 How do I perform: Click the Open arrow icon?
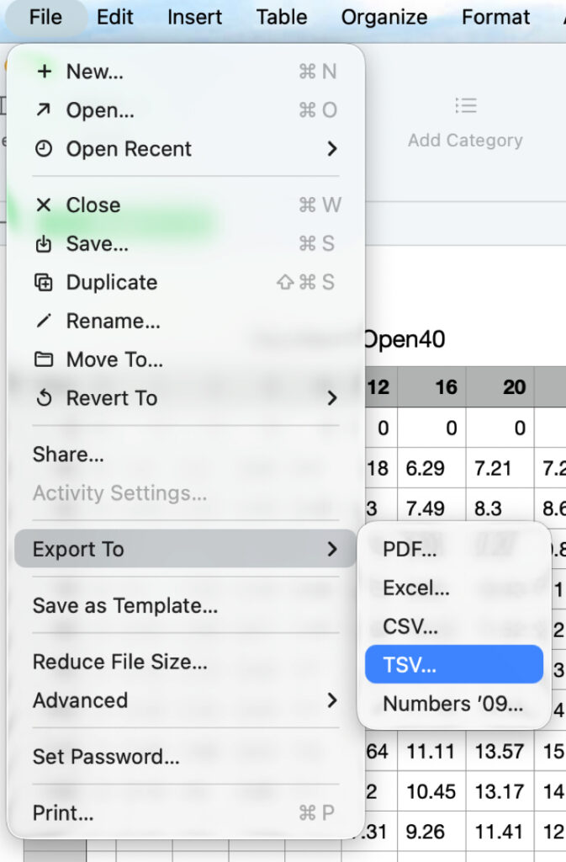(44, 110)
